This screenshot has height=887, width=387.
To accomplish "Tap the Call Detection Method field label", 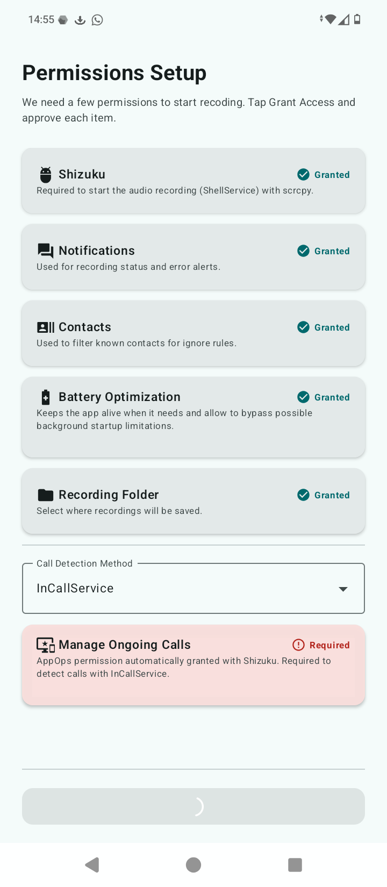I will 84,563.
